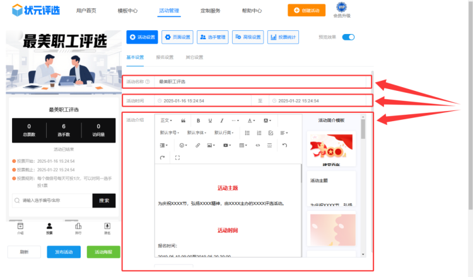Click the Bold formatting icon

tap(199, 120)
